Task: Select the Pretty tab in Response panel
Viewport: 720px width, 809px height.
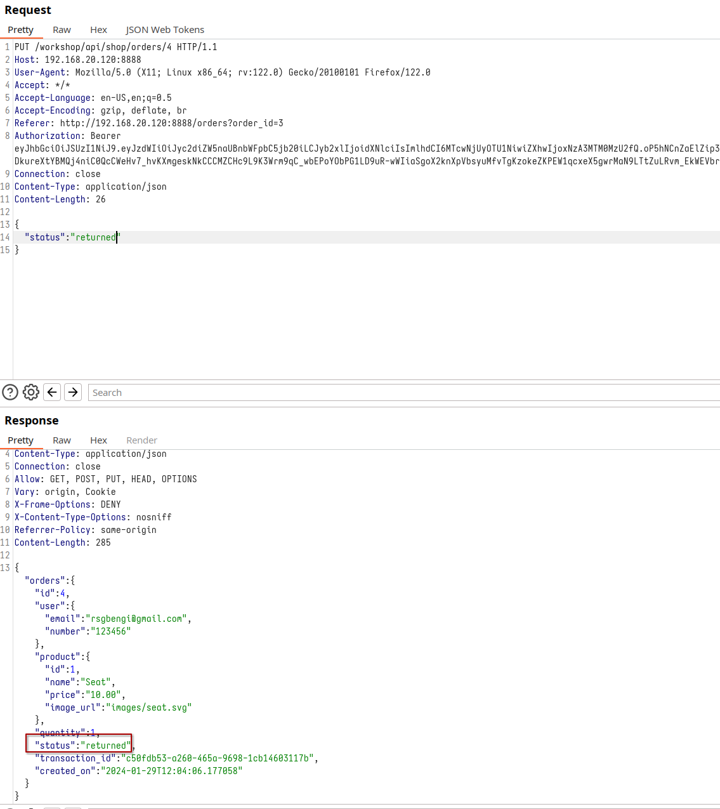Action: coord(21,440)
